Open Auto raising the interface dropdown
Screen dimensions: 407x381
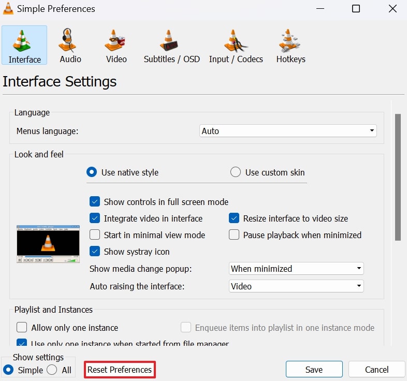point(296,286)
